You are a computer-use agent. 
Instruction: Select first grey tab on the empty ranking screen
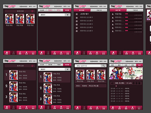click(42, 10)
